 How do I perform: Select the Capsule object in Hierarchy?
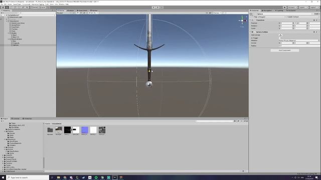(x=16, y=43)
